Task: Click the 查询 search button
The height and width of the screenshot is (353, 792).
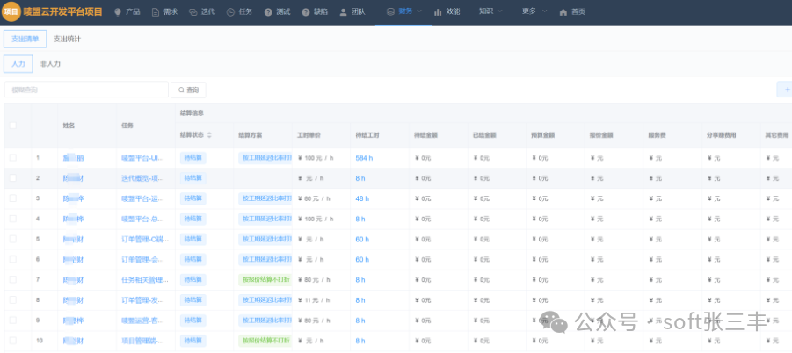Action: [x=188, y=90]
